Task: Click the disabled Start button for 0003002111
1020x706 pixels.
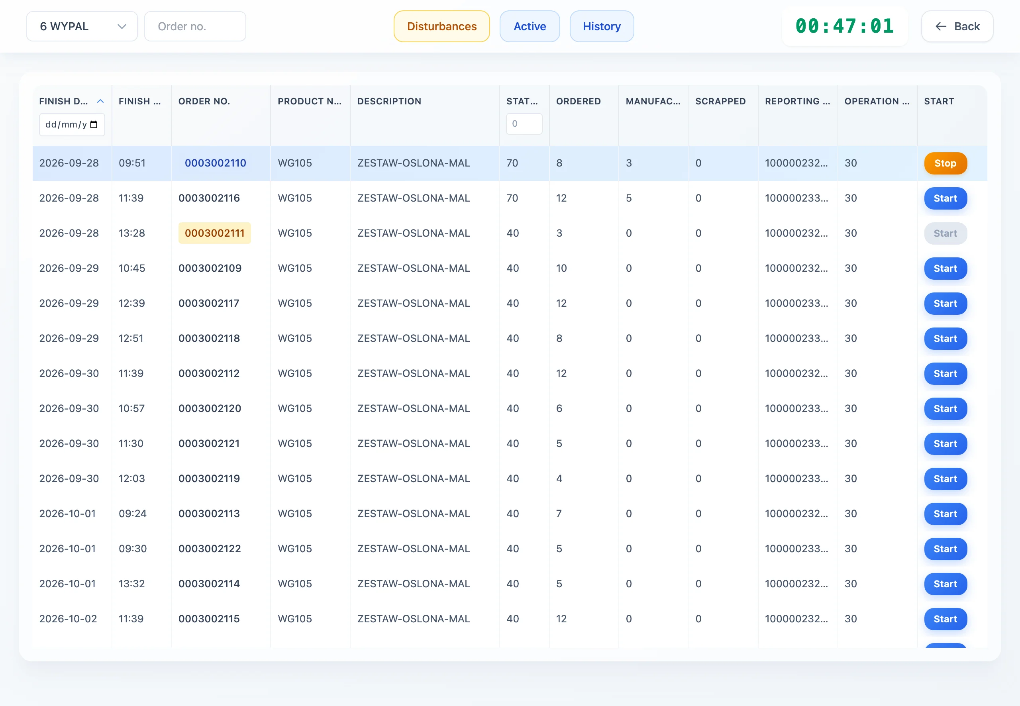Action: click(945, 233)
